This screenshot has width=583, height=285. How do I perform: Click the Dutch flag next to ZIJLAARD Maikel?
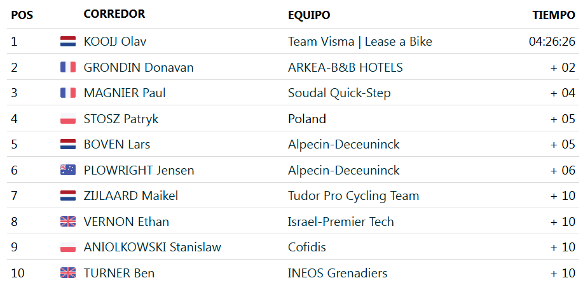click(68, 196)
